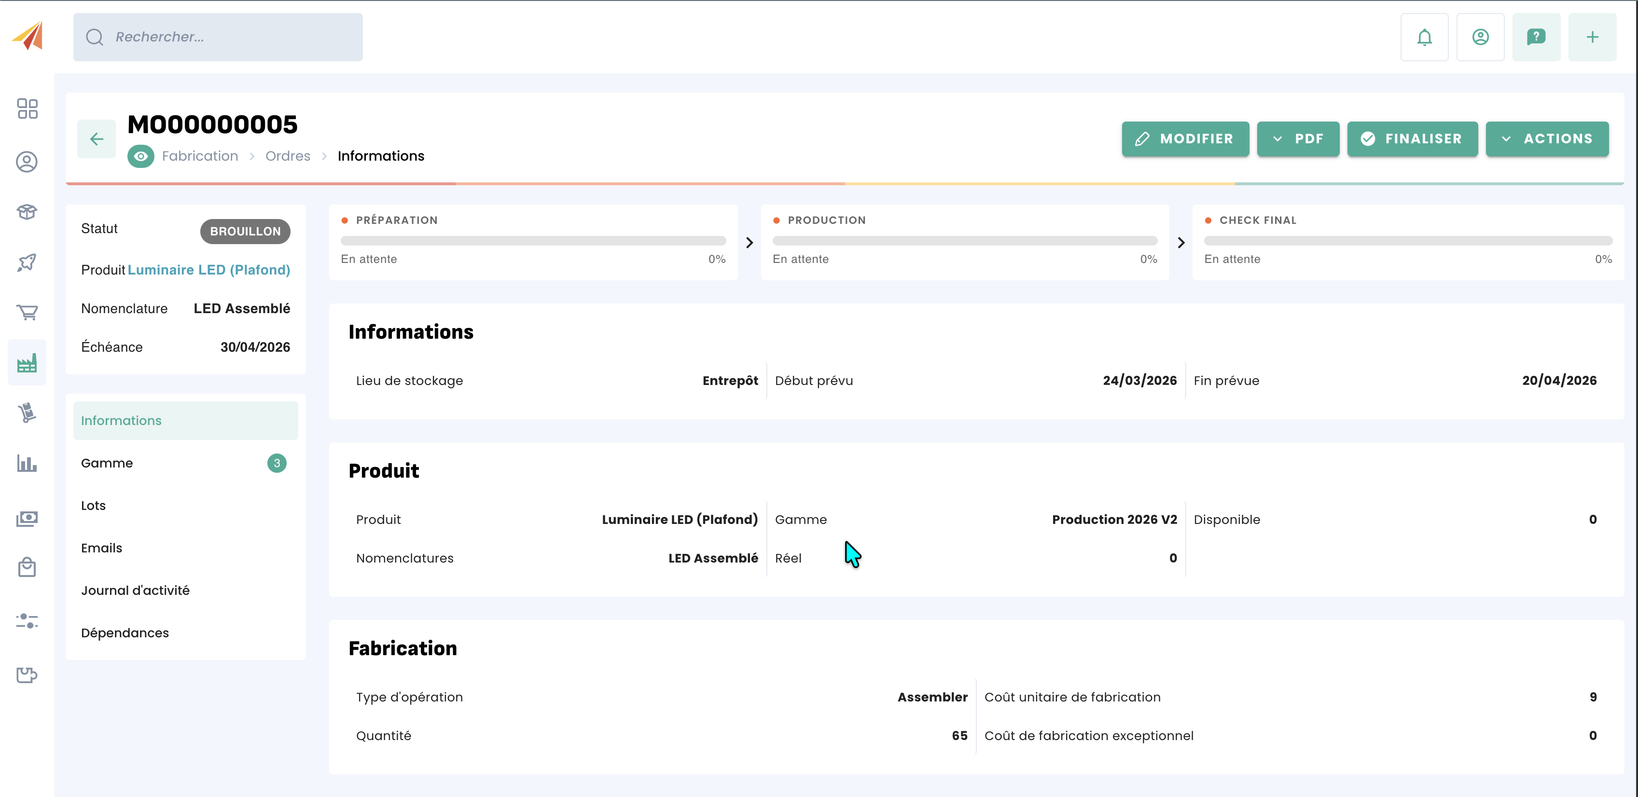Open Luminaire LED (Plafond) product link

(208, 270)
